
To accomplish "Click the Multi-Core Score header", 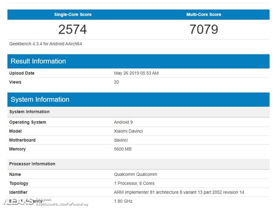I will [204, 14].
